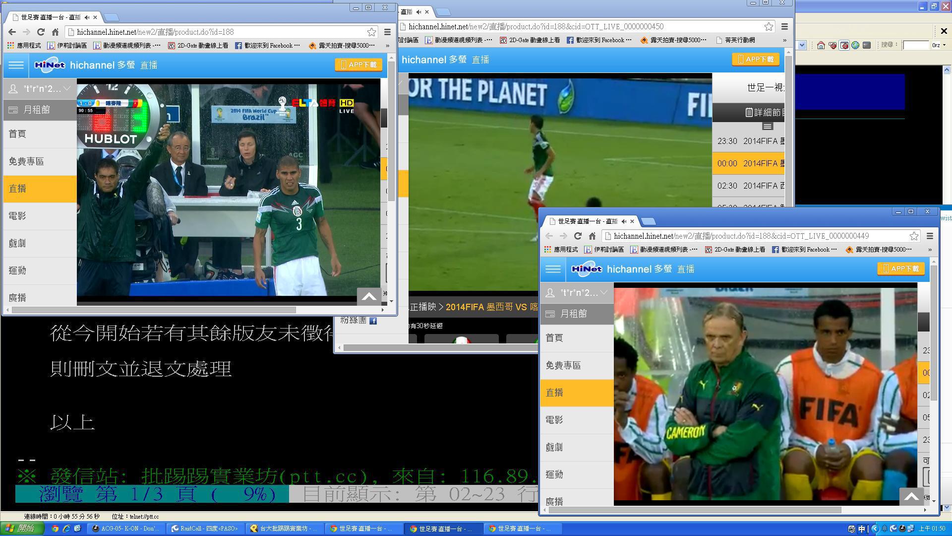Expand user account dropdown in top-left sidebar
Image resolution: width=952 pixels, height=536 pixels.
67,88
